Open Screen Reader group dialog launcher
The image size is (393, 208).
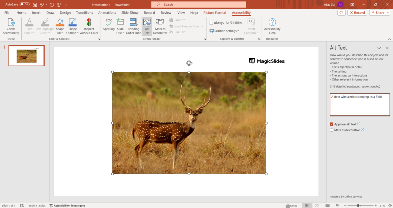(205, 39)
